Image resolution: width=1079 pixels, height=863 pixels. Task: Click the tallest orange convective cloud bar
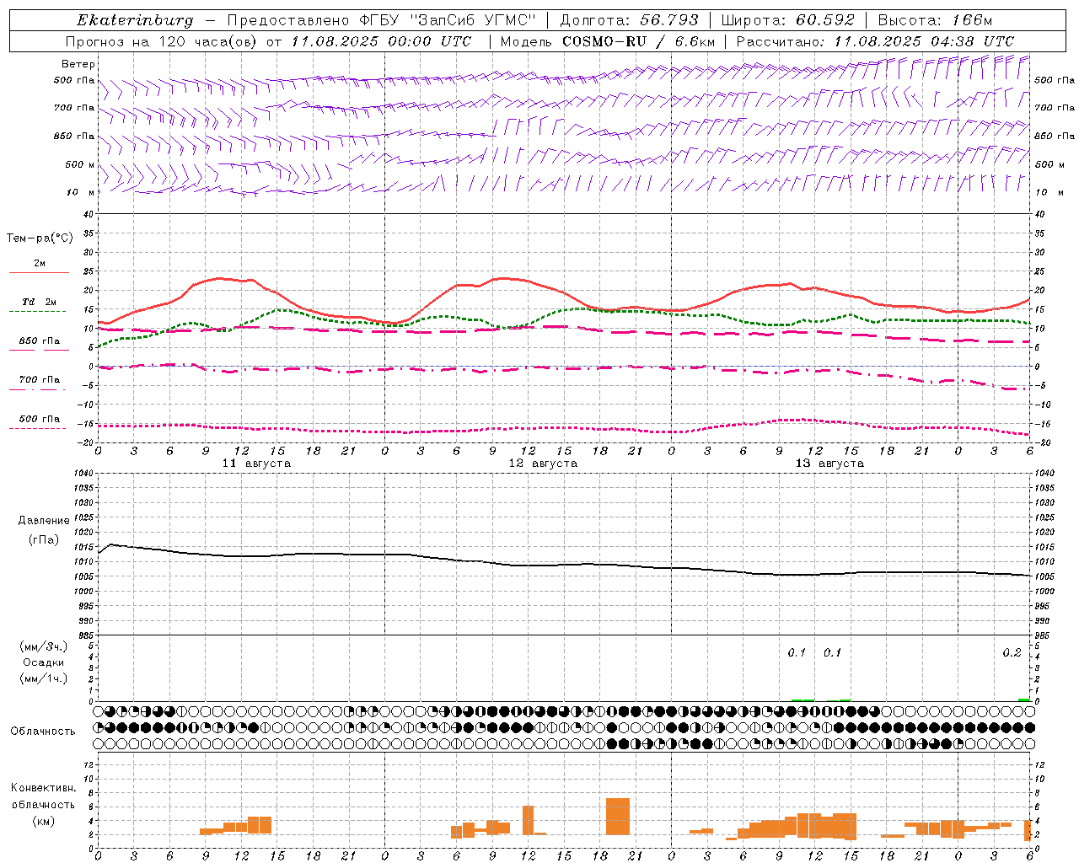point(618,817)
